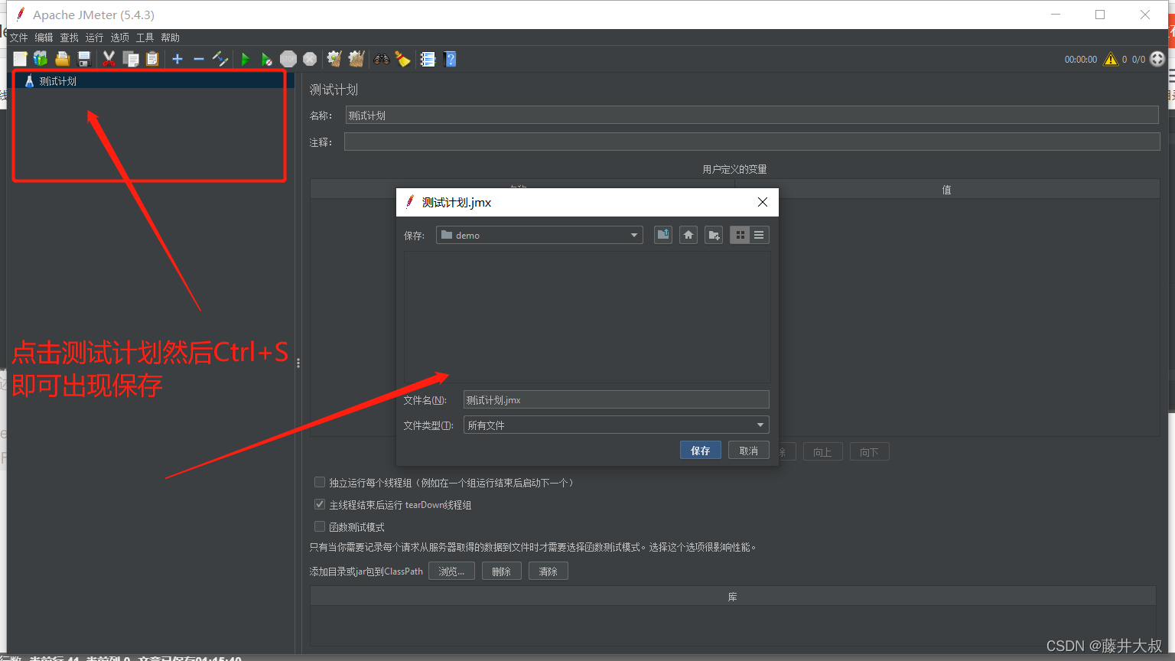The height and width of the screenshot is (661, 1175).
Task: Open the file type 所有文件 dropdown
Action: [616, 425]
